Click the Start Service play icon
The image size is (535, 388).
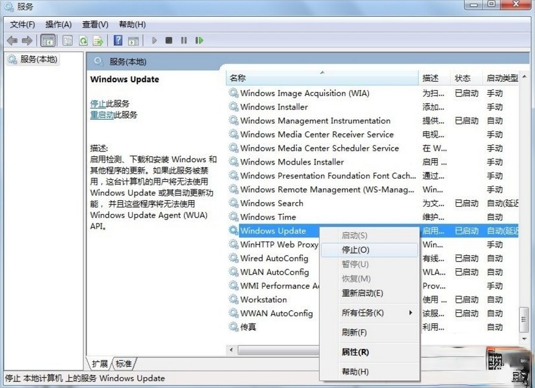point(154,41)
